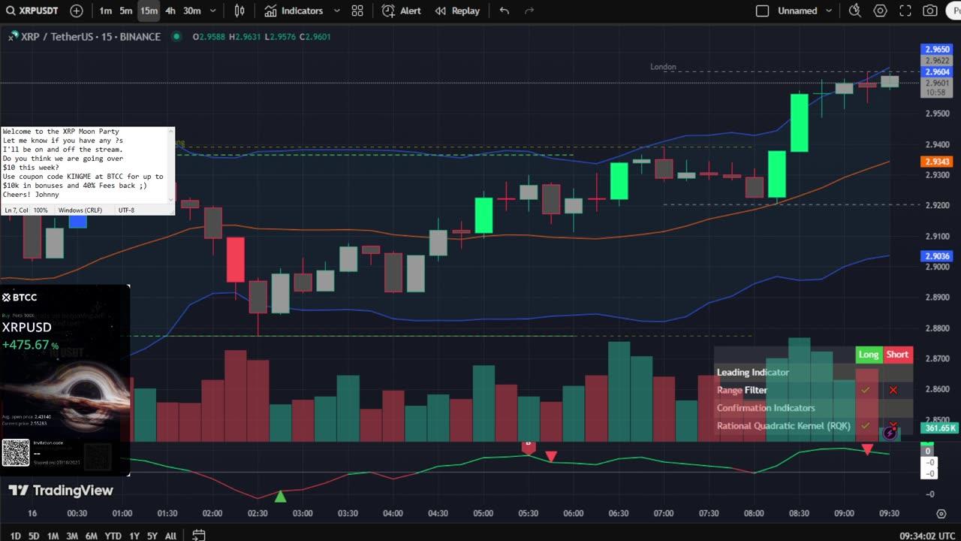Click the London session label
This screenshot has height=541, width=961.
pos(663,67)
